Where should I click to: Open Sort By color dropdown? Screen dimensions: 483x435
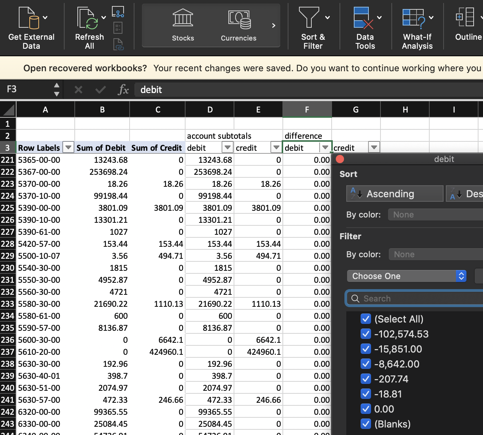tap(436, 214)
